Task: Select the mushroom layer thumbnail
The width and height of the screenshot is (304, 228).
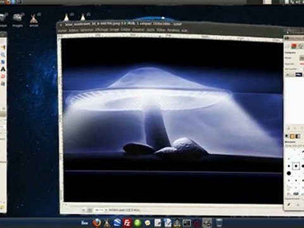Action: [299, 74]
